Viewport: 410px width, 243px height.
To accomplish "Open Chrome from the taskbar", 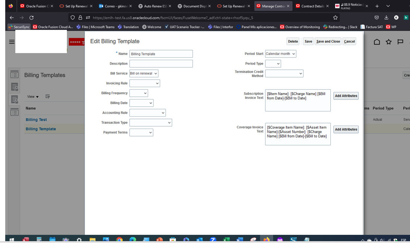I will pyautogui.click(x=119, y=240).
